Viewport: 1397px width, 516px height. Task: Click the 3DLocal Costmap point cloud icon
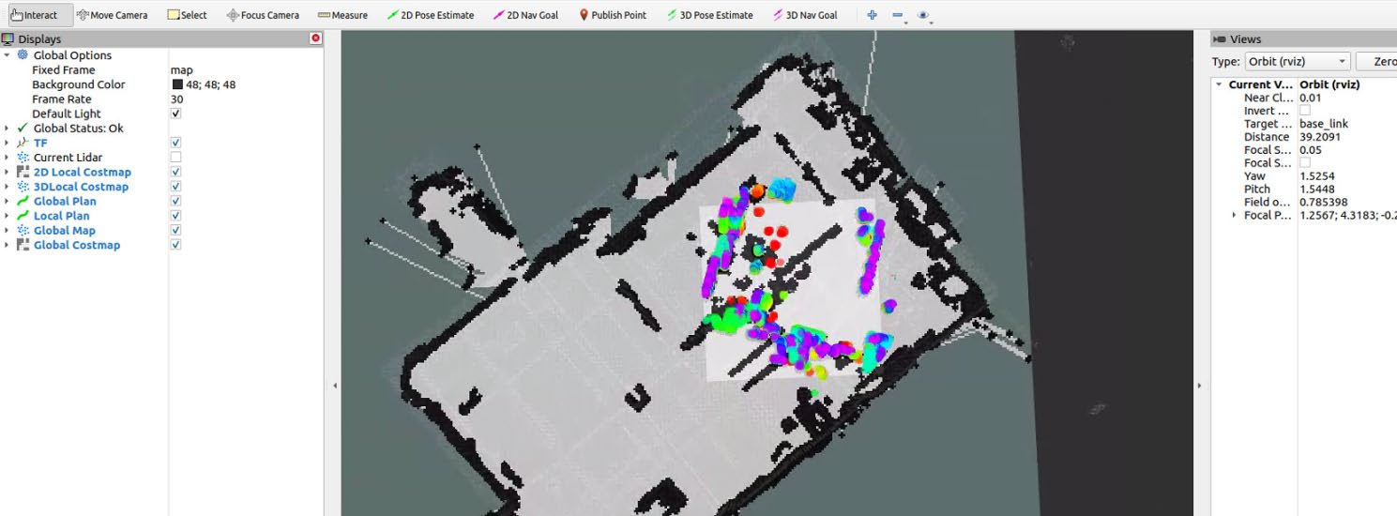[x=23, y=187]
